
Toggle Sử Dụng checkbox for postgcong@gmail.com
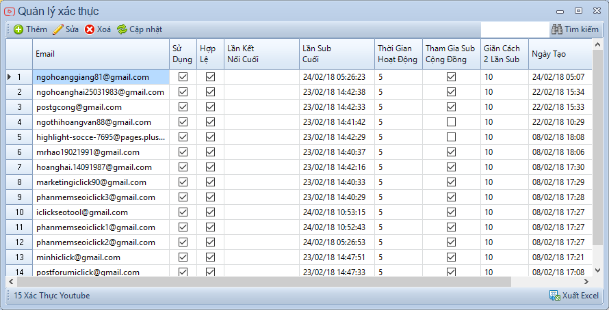(183, 107)
